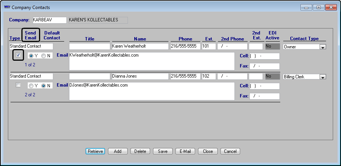This screenshot has width=341, height=166.
Task: Click the Type column header
Action: [15, 39]
